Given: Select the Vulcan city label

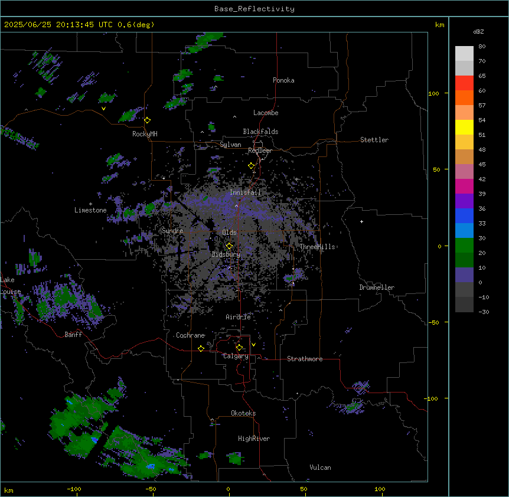Looking at the screenshot, I should (x=321, y=467).
